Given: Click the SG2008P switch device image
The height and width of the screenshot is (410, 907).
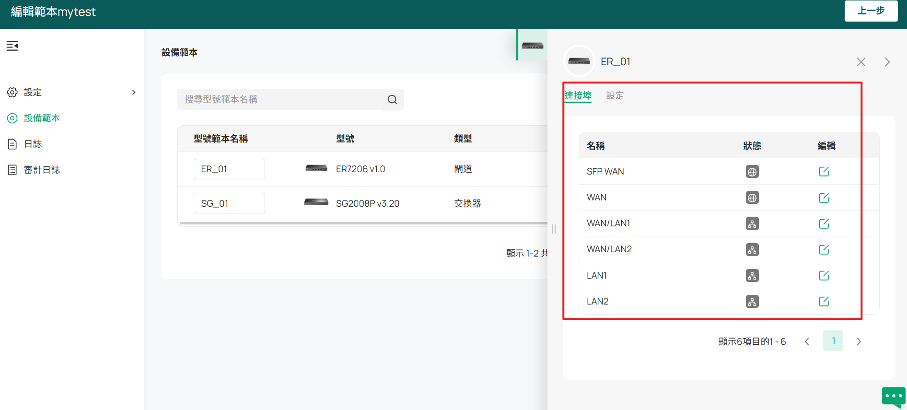Looking at the screenshot, I should tap(316, 202).
